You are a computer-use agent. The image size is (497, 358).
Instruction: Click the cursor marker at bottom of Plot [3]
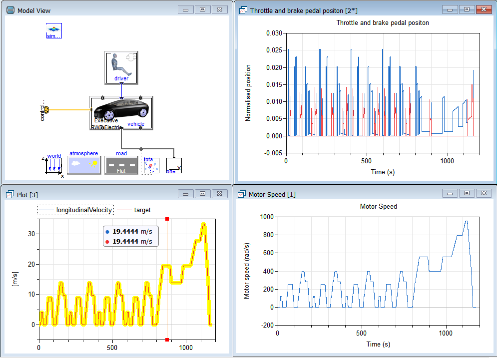coord(167,340)
